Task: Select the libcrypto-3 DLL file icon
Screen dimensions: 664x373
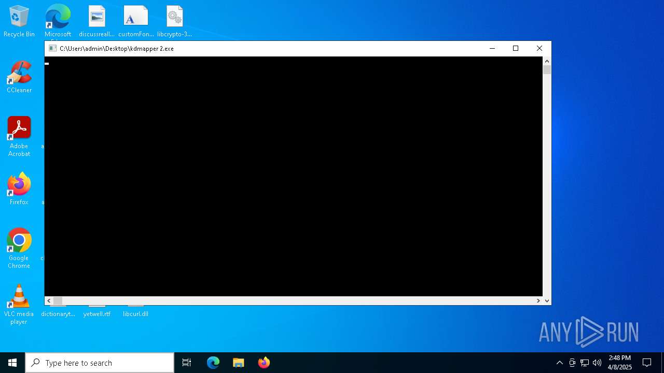Action: (175, 22)
